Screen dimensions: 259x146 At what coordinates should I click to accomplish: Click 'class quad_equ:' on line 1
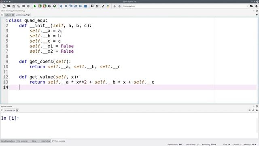click(x=28, y=21)
